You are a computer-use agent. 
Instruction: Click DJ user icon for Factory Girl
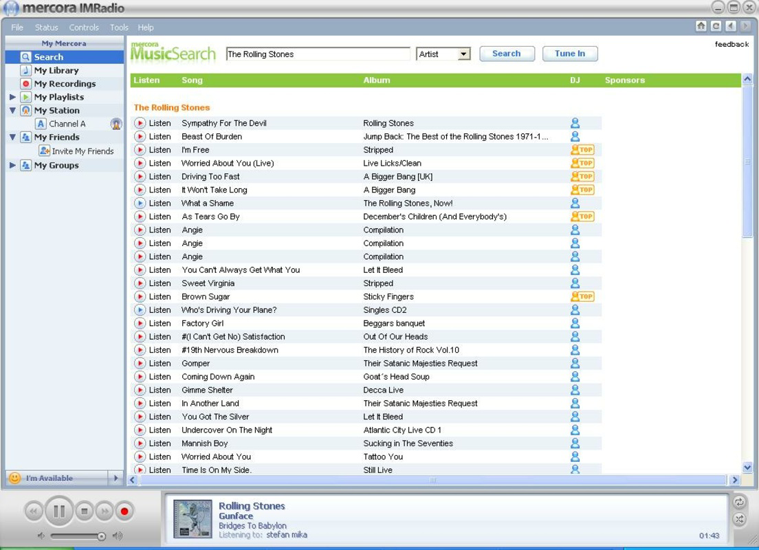point(575,323)
